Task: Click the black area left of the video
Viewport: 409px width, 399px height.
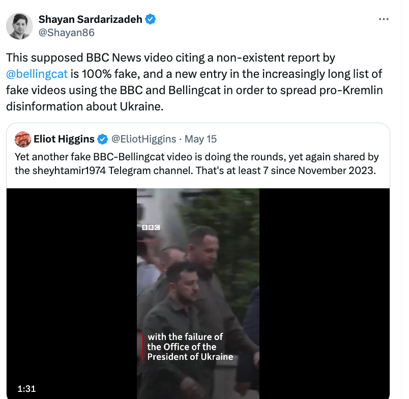Action: [72, 293]
